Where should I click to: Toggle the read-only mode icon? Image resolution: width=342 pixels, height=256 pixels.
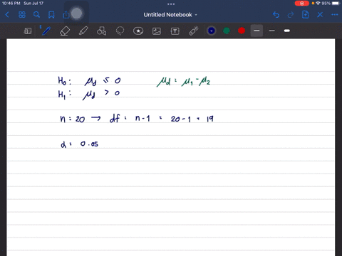click(x=28, y=31)
